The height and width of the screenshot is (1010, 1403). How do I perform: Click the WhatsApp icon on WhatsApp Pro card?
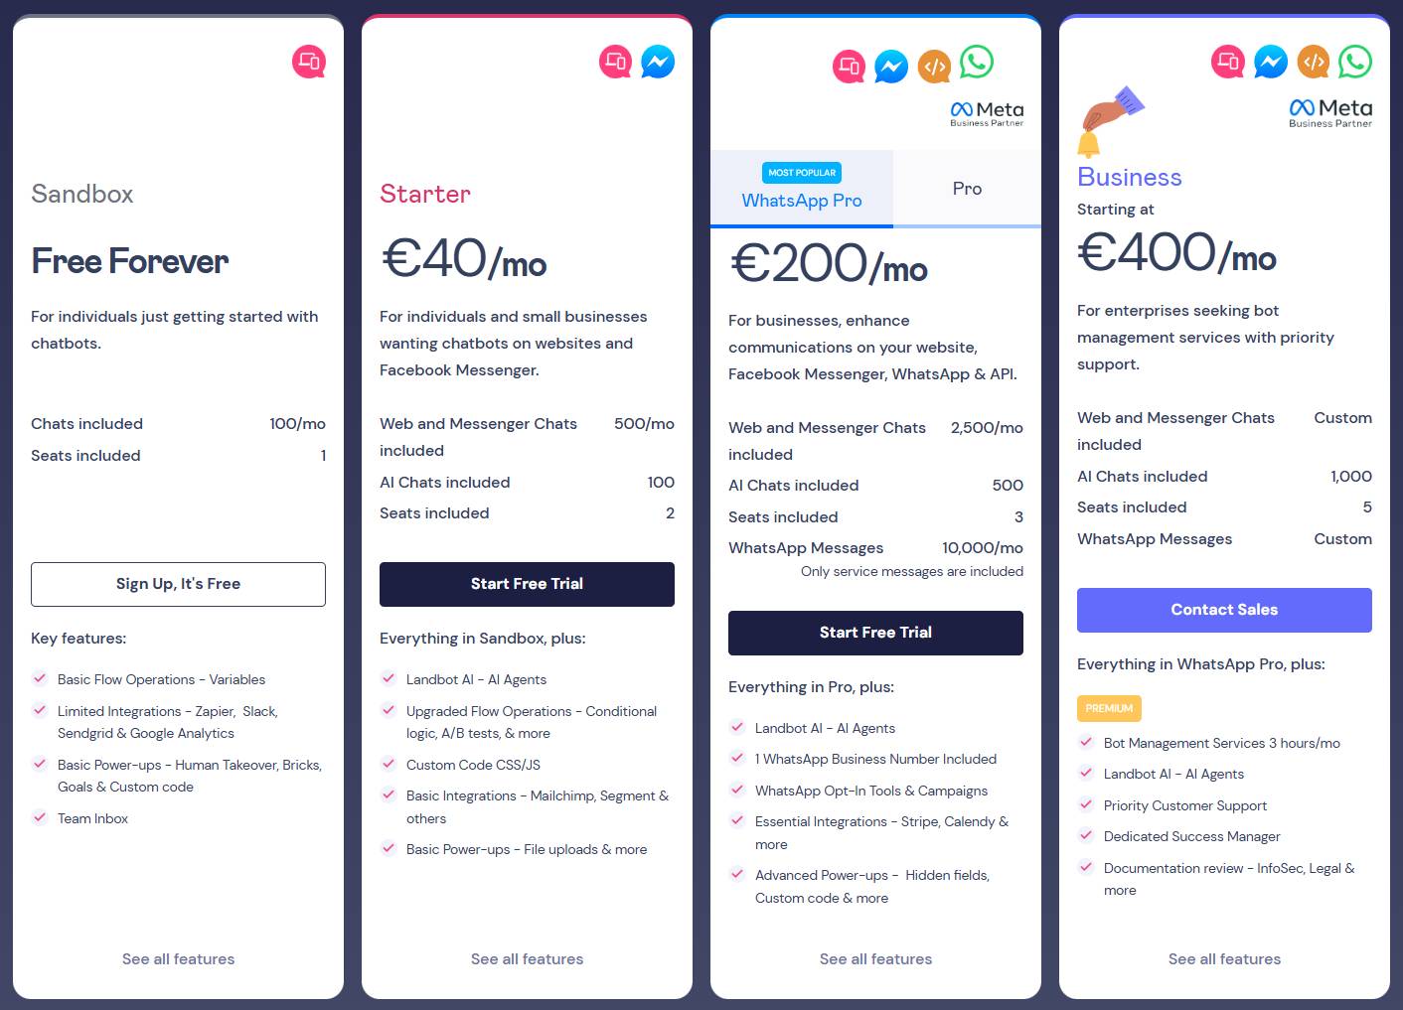tap(977, 63)
